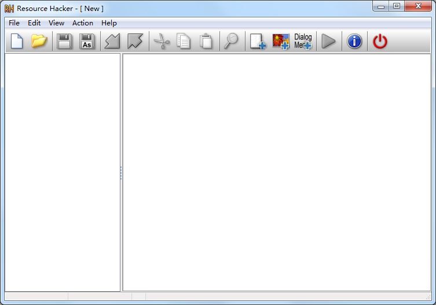The height and width of the screenshot is (305, 436).
Task: Open the blue info icon
Action: click(x=354, y=41)
